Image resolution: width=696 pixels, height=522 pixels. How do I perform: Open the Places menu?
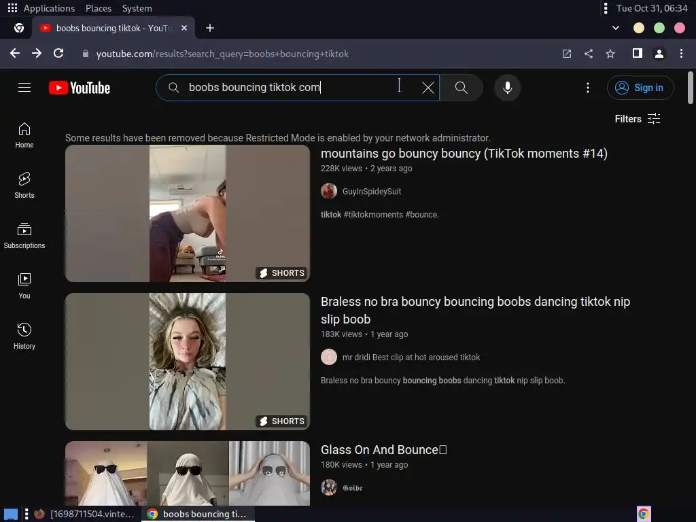tap(99, 8)
